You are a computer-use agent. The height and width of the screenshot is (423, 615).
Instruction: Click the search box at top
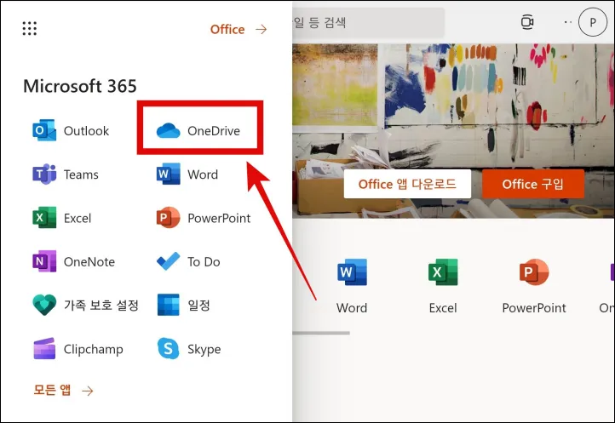(x=368, y=22)
